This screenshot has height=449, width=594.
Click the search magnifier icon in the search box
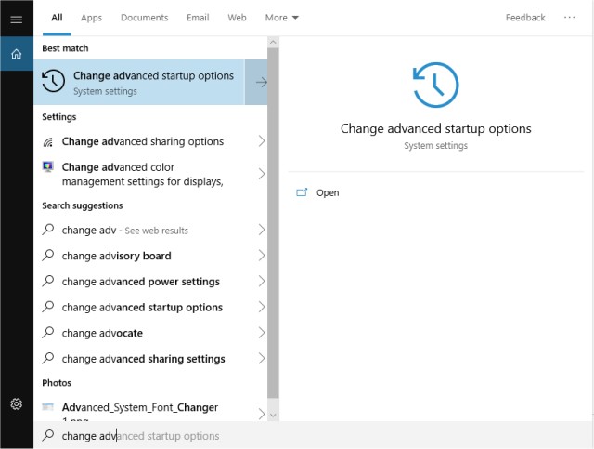48,435
